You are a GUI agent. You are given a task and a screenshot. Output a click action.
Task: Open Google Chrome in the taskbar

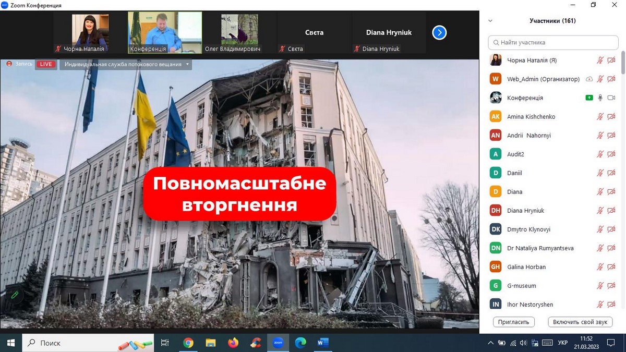coord(188,343)
